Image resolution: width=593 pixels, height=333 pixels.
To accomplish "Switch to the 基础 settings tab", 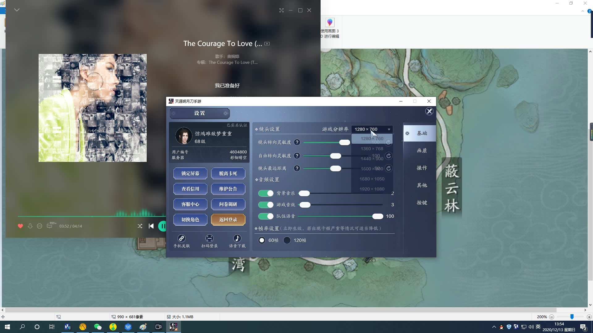I will pyautogui.click(x=420, y=133).
